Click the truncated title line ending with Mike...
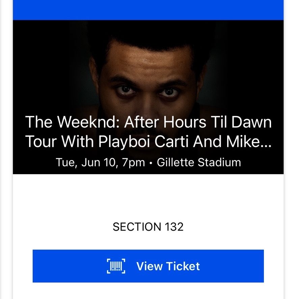299x299 pixels. coord(148,141)
